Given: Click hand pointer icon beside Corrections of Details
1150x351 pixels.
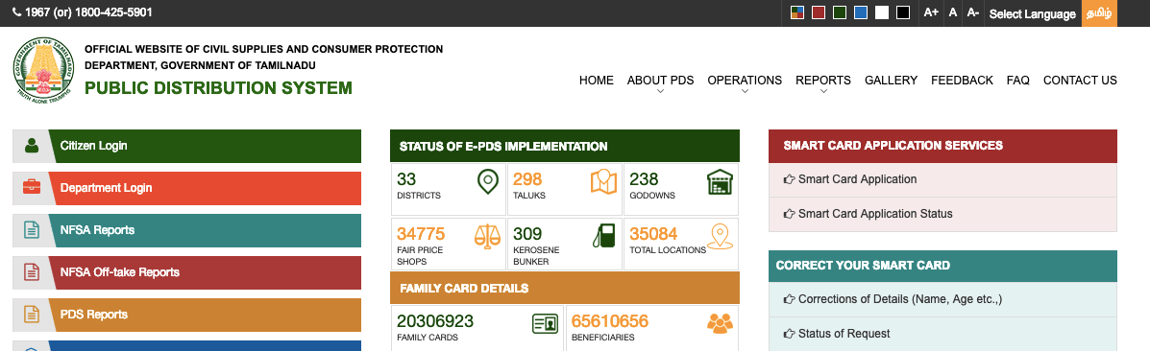Looking at the screenshot, I should pos(789,299).
